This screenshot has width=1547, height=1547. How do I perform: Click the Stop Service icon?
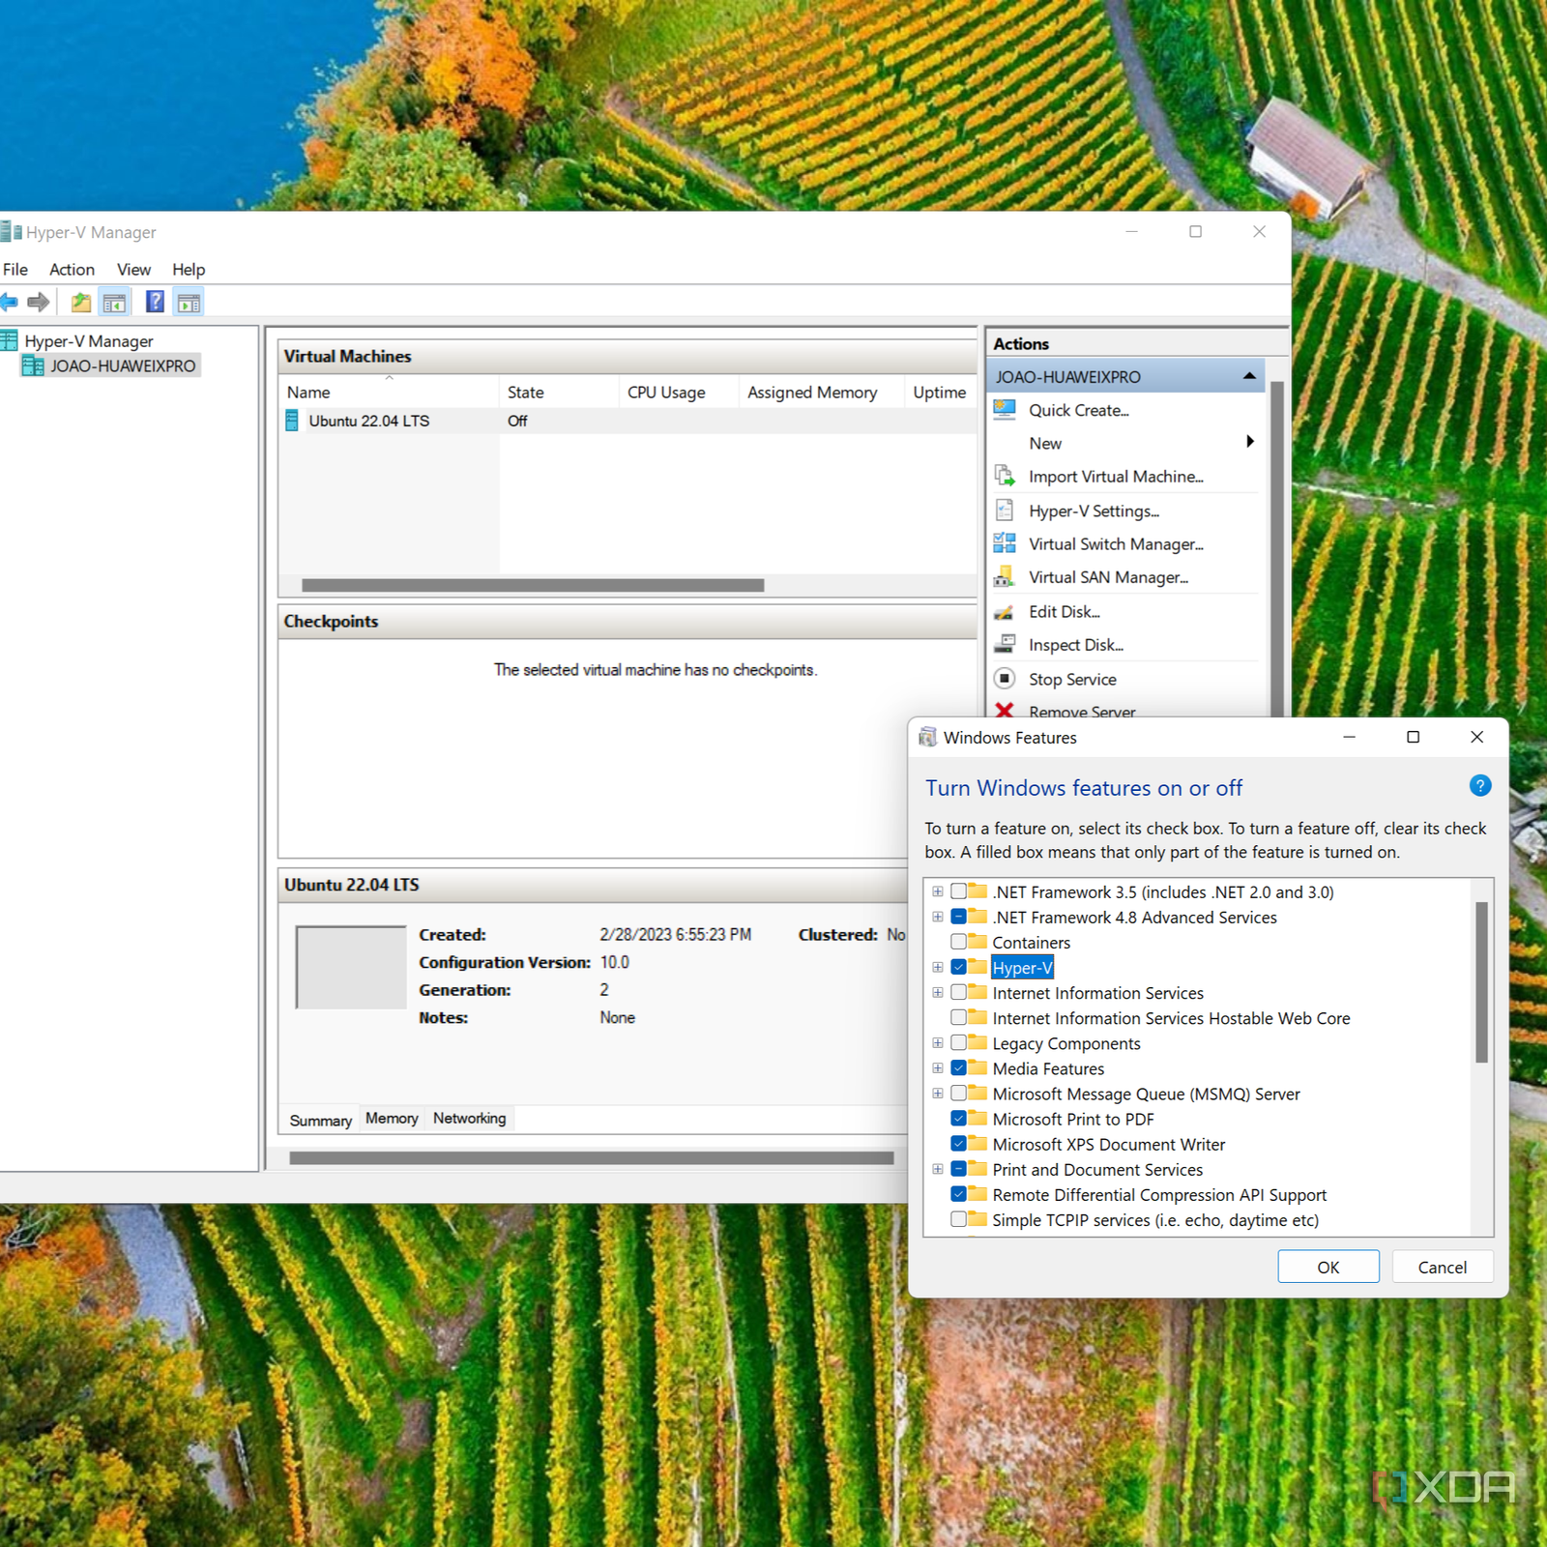tap(1005, 679)
